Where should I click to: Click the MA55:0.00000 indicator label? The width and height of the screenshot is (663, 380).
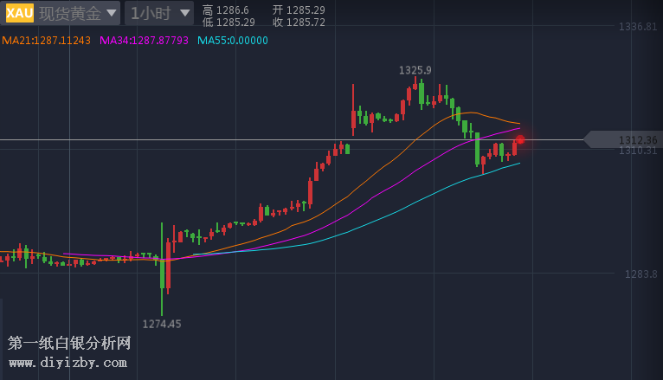coord(233,41)
